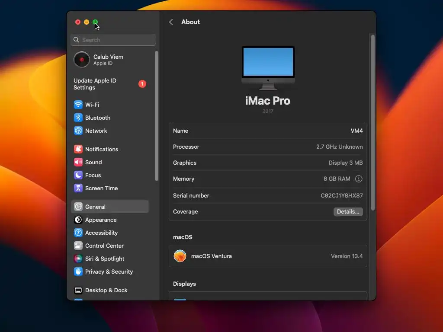Select Bluetooth label in sidebar
The height and width of the screenshot is (332, 443).
click(x=98, y=118)
